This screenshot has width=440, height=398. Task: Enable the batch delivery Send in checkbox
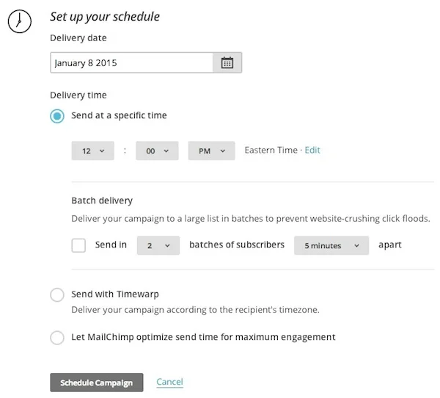(78, 245)
